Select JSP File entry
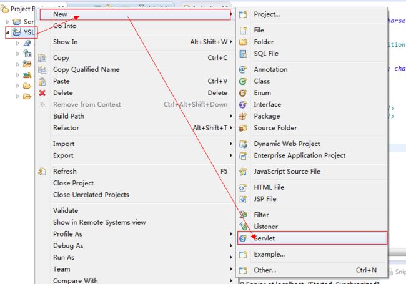 tap(312, 199)
